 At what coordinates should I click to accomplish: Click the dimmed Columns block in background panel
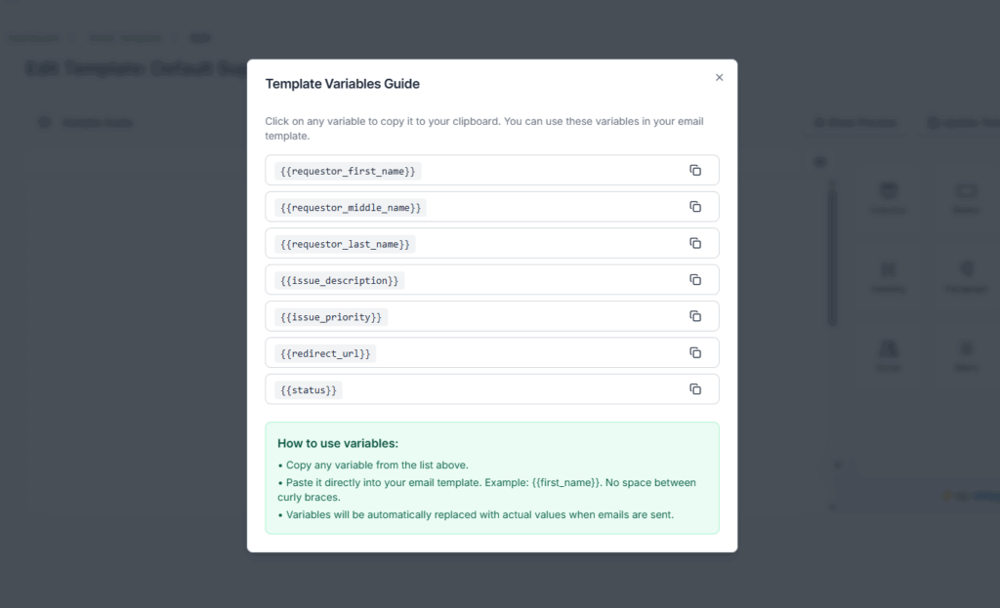click(x=888, y=198)
